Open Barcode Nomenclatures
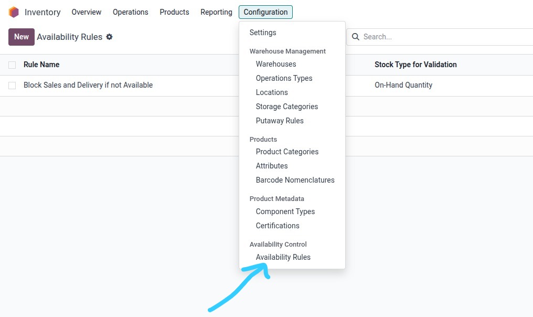The width and height of the screenshot is (533, 317). tap(295, 179)
